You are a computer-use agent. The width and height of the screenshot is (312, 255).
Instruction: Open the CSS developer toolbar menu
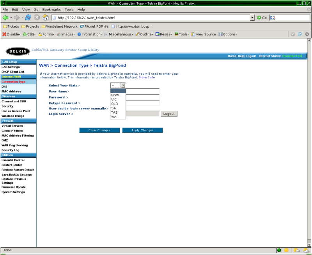29,34
